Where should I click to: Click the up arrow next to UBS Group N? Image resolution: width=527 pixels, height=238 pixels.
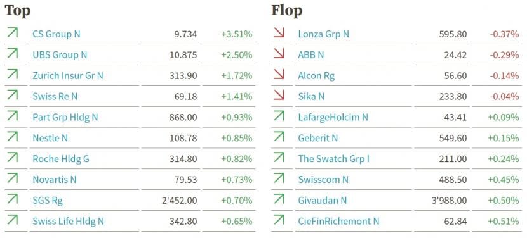pos(13,53)
